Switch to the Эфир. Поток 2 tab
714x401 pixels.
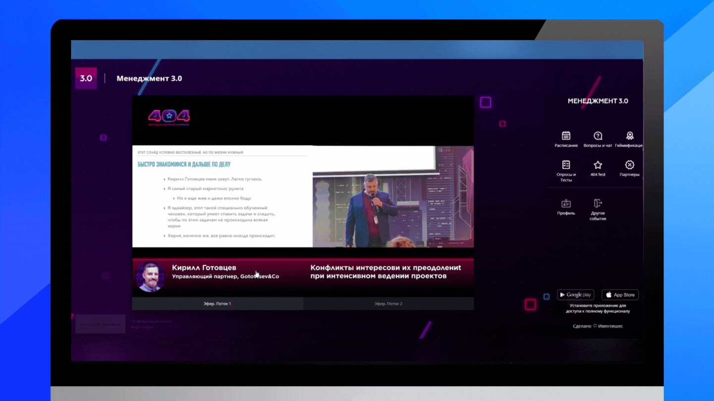(x=388, y=303)
